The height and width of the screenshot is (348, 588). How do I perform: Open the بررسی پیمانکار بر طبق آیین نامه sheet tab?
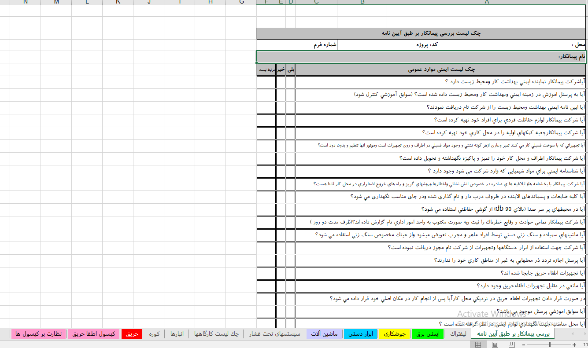click(x=513, y=334)
